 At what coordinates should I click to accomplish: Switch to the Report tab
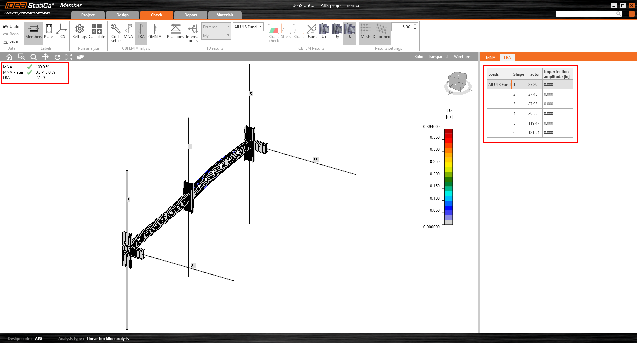[x=191, y=15]
